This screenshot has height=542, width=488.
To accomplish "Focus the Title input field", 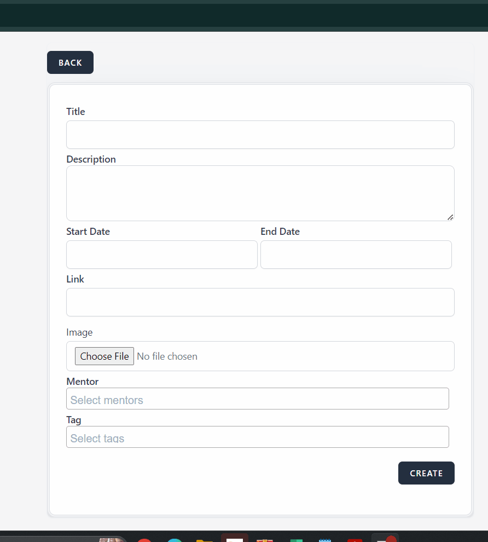I will [260, 135].
